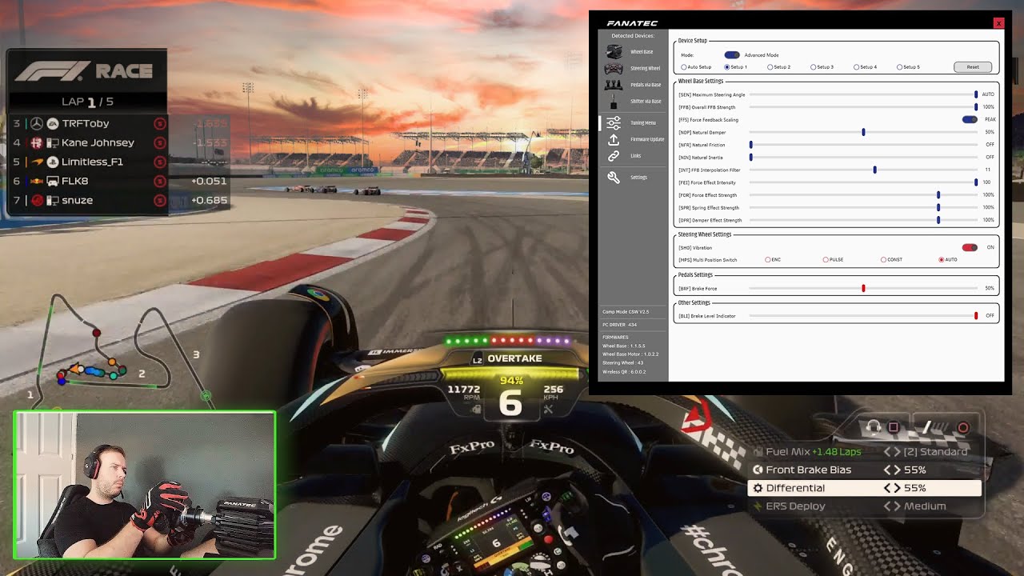This screenshot has height=576, width=1024.
Task: Click the Brake Level Indicator slider handle
Action: 976,316
